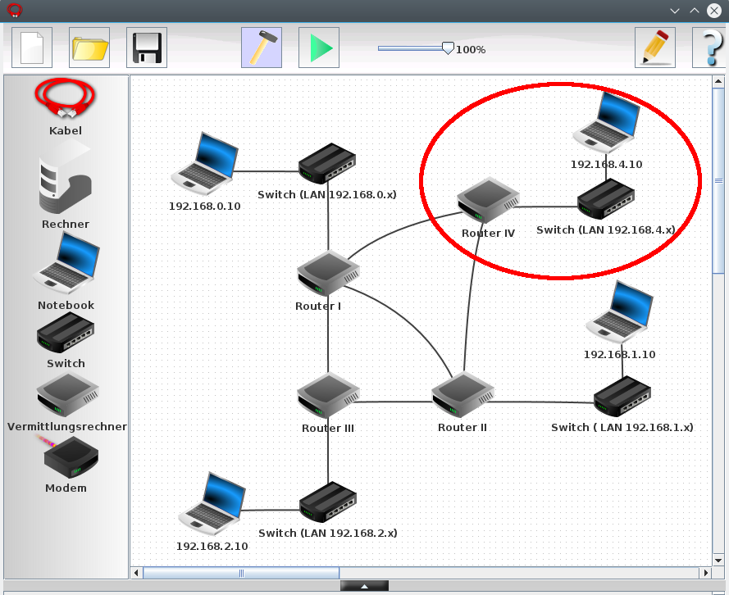Viewport: 729px width, 595px height.
Task: Expand the bottom panel arrow
Action: click(x=364, y=585)
